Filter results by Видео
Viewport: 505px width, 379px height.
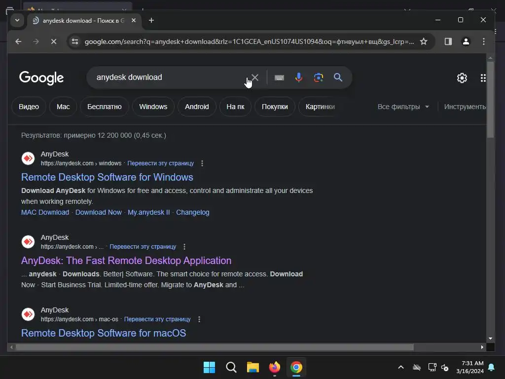(29, 107)
